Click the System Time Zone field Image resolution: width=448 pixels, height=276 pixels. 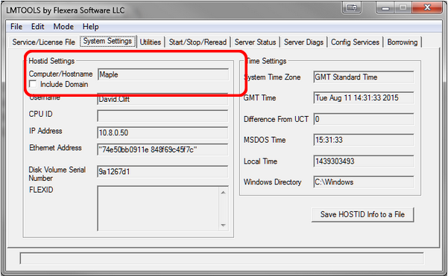pos(364,77)
